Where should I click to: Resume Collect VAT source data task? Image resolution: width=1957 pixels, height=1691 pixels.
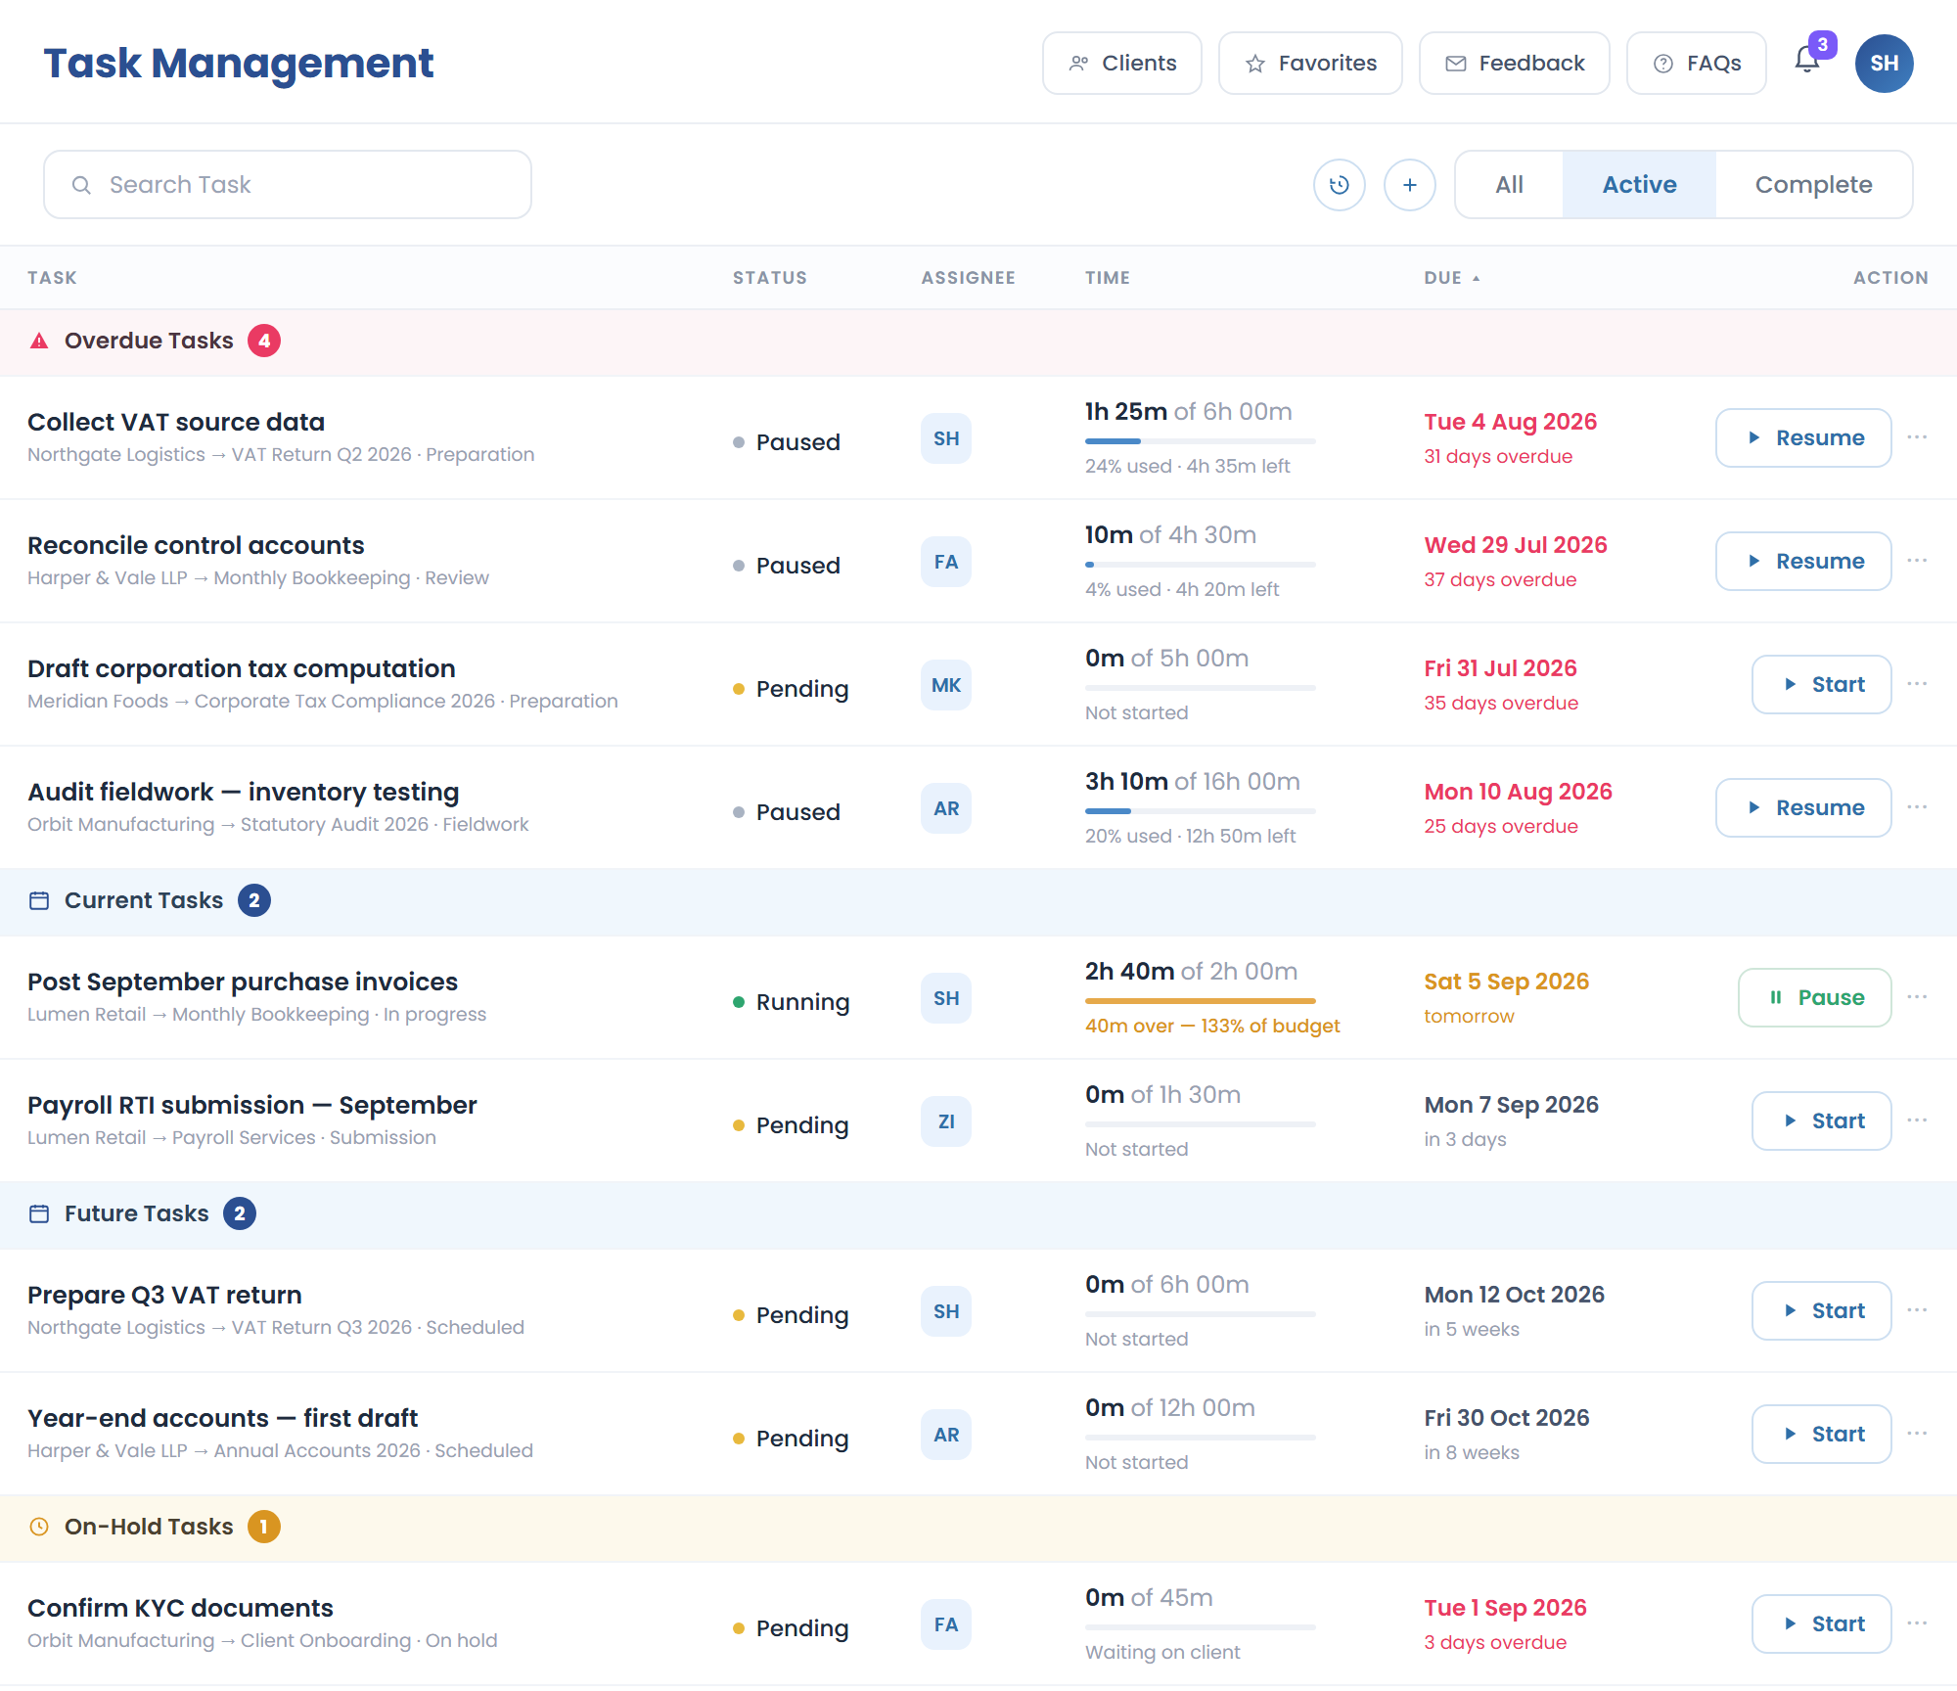tap(1802, 437)
